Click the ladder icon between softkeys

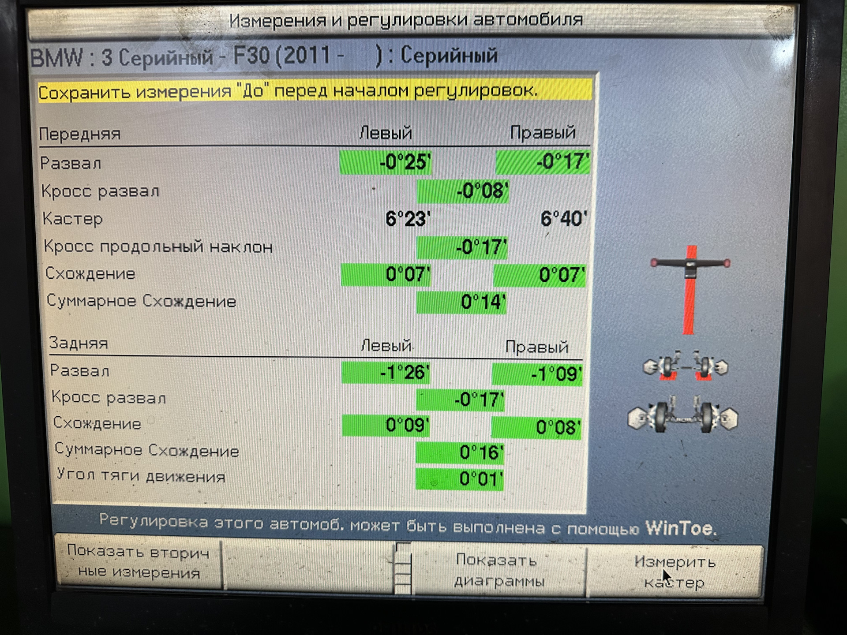[403, 568]
